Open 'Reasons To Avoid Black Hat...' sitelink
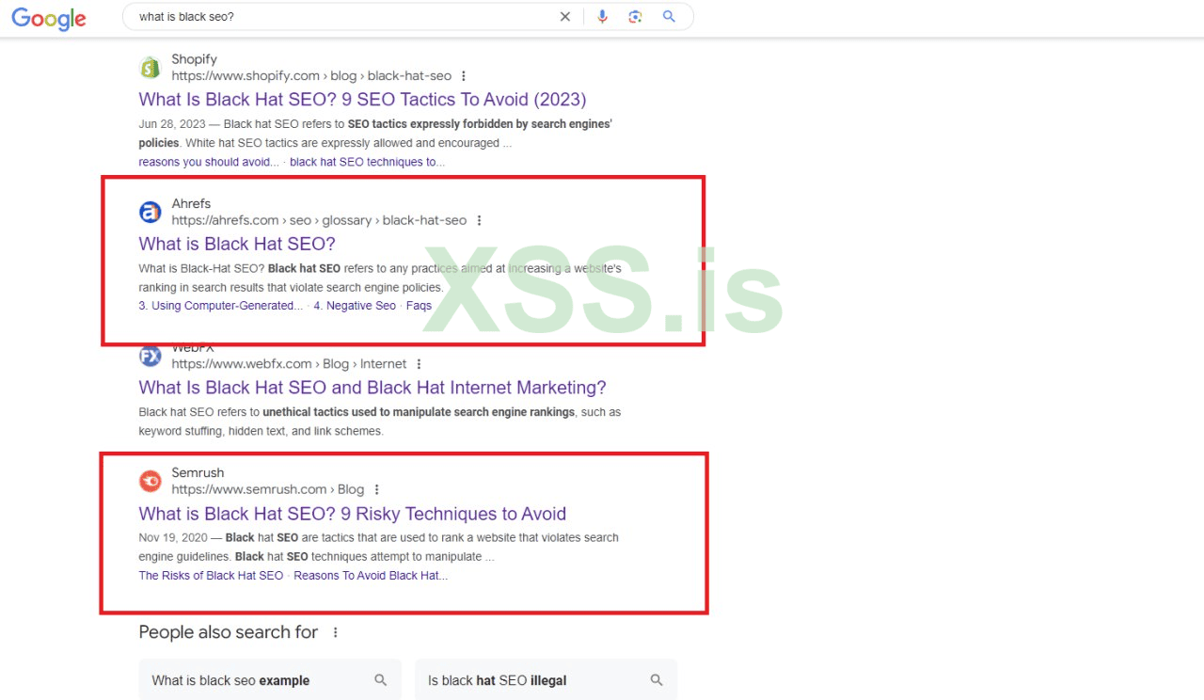 point(371,576)
